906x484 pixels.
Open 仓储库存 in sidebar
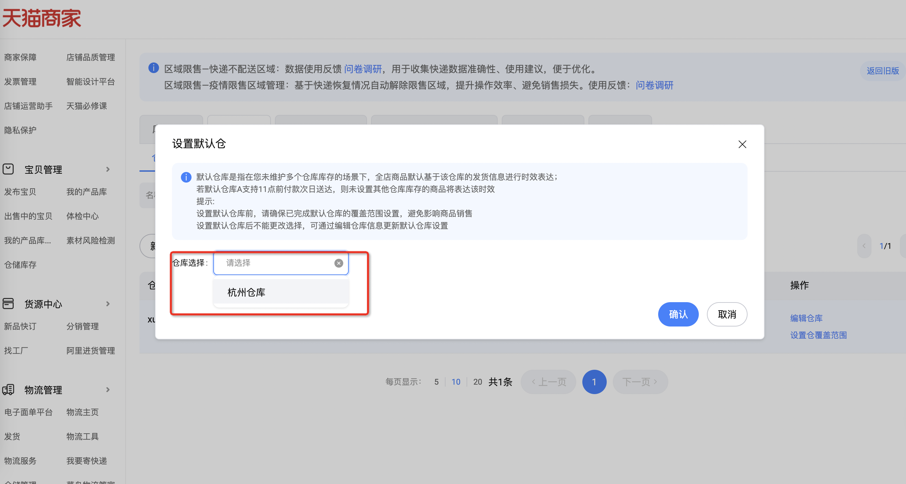(20, 265)
